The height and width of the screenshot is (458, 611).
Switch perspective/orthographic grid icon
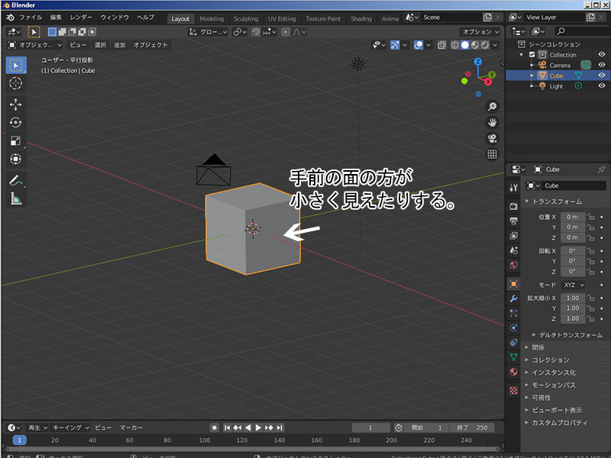(492, 154)
